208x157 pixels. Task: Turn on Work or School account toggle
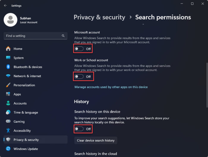(79, 77)
